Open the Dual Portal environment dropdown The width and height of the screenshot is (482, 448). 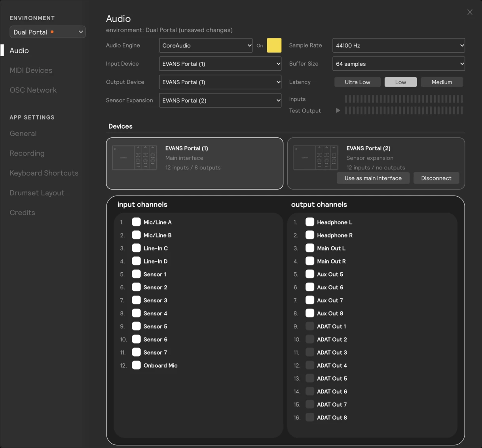47,32
